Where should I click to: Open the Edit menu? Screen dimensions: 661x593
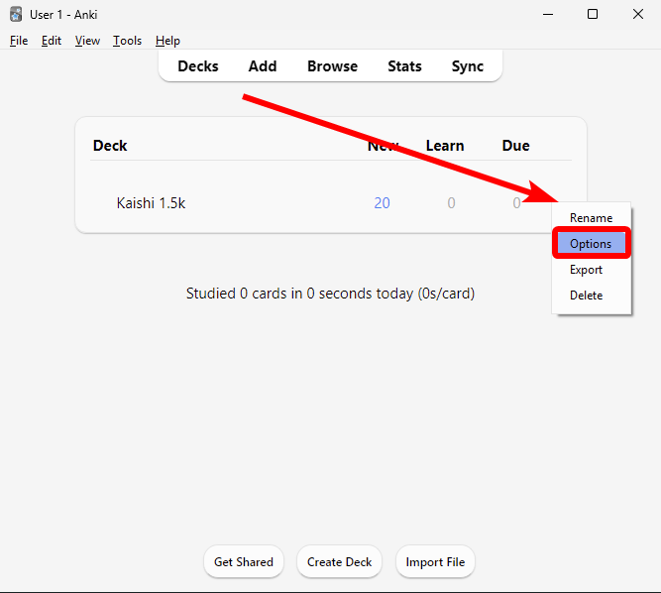[x=52, y=41]
